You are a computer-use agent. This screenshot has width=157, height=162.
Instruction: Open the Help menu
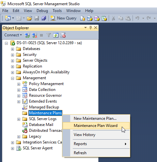coord(89,11)
